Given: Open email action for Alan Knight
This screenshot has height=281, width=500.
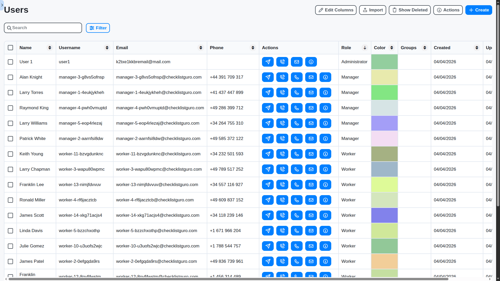Looking at the screenshot, I should 311,77.
